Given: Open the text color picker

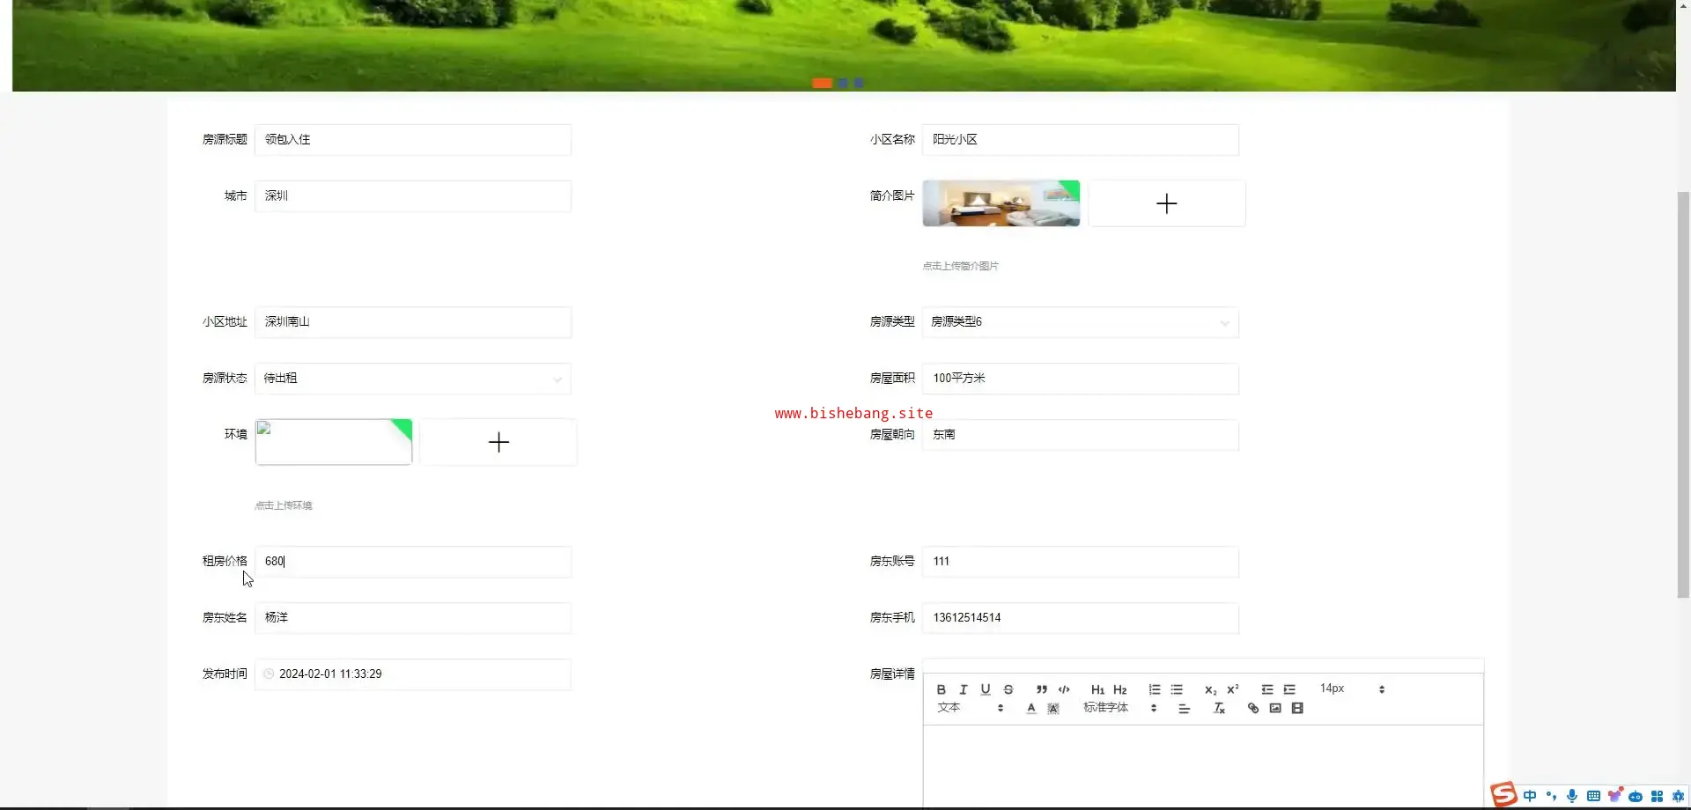Looking at the screenshot, I should [1031, 709].
